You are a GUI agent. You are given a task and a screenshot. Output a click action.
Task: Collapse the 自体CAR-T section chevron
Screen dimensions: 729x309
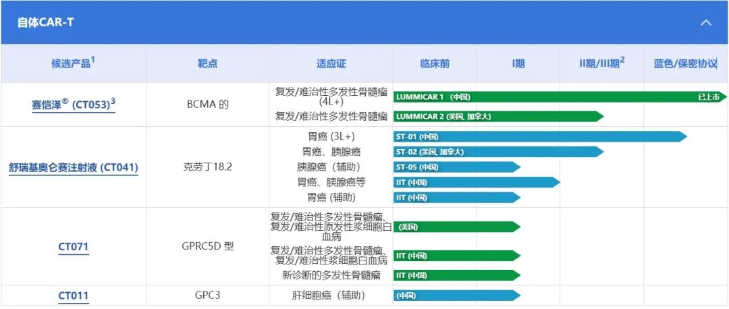click(706, 22)
